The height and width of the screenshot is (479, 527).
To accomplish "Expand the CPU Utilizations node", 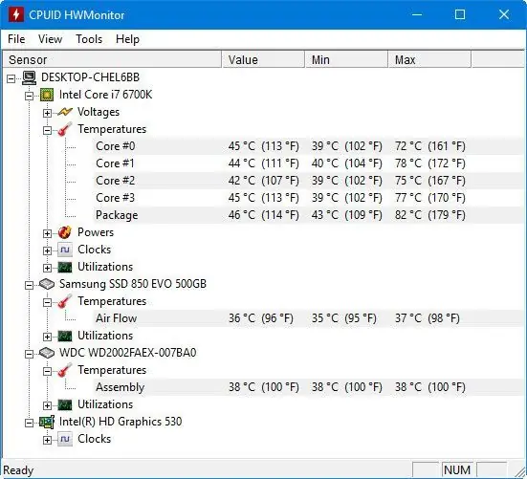I will pos(48,268).
